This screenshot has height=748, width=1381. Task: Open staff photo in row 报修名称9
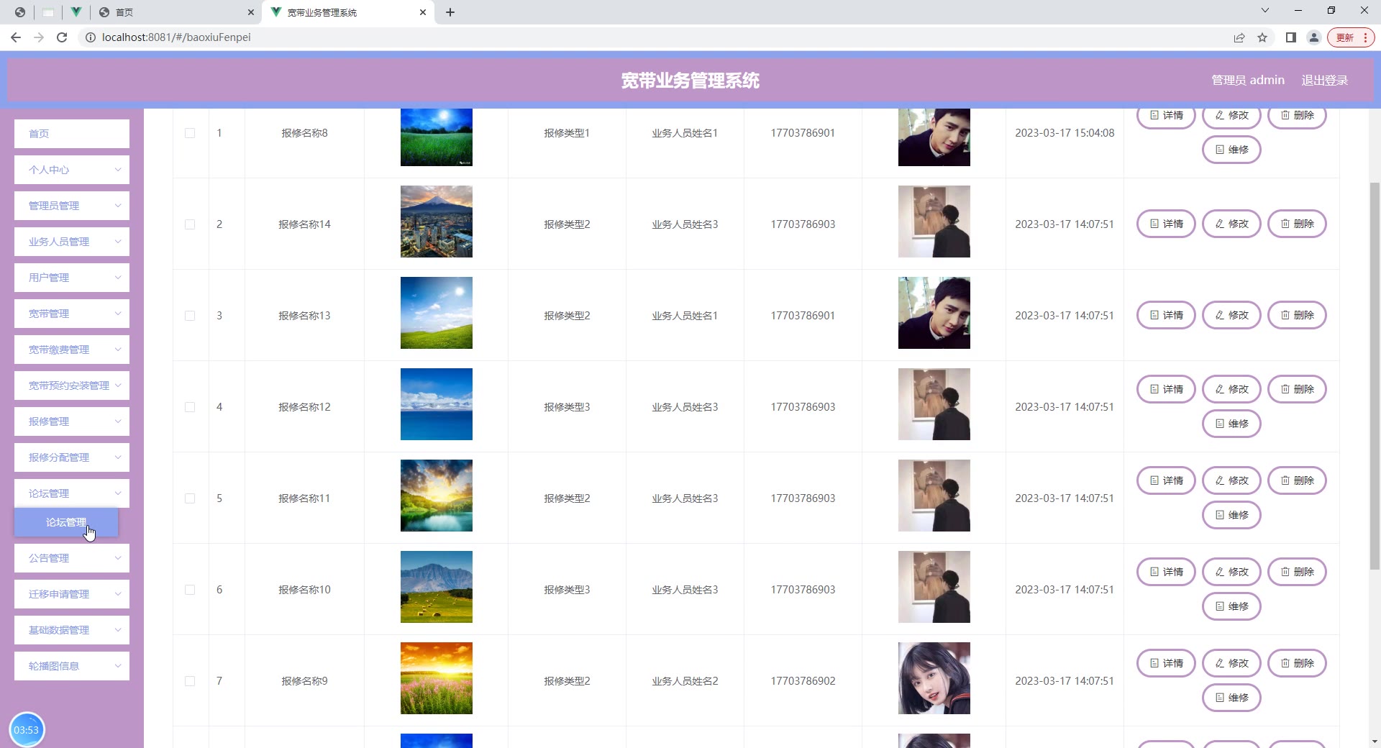click(x=934, y=678)
